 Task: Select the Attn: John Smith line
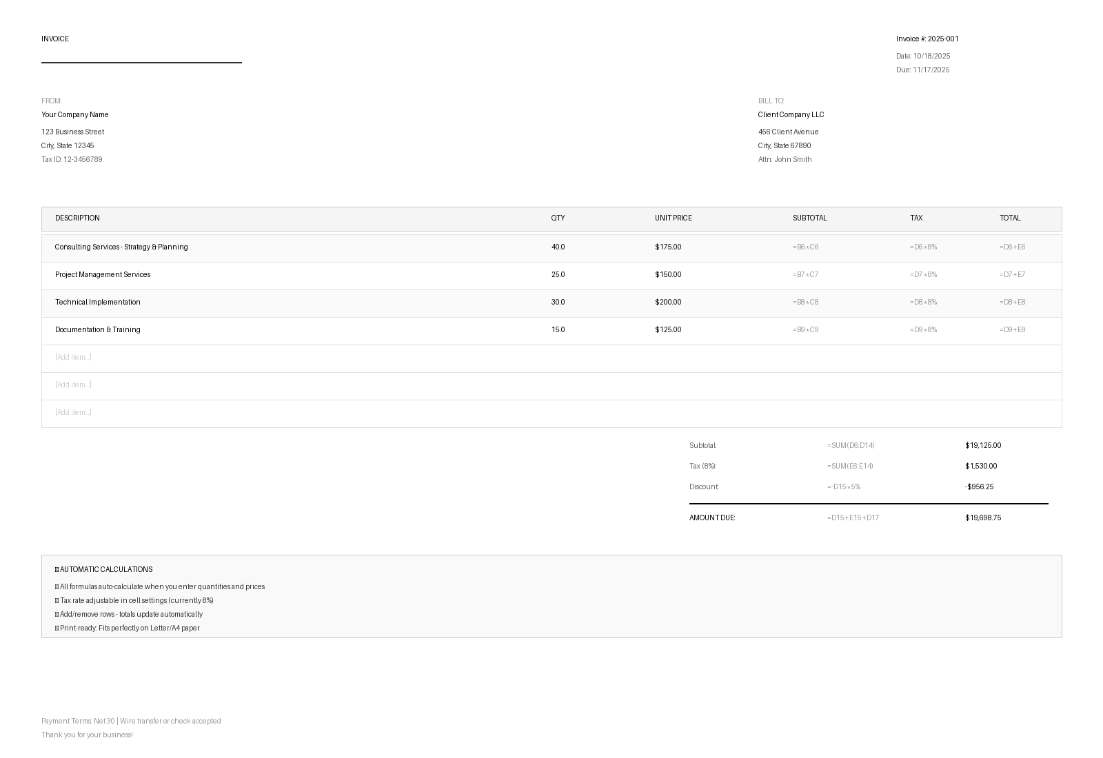pyautogui.click(x=785, y=160)
